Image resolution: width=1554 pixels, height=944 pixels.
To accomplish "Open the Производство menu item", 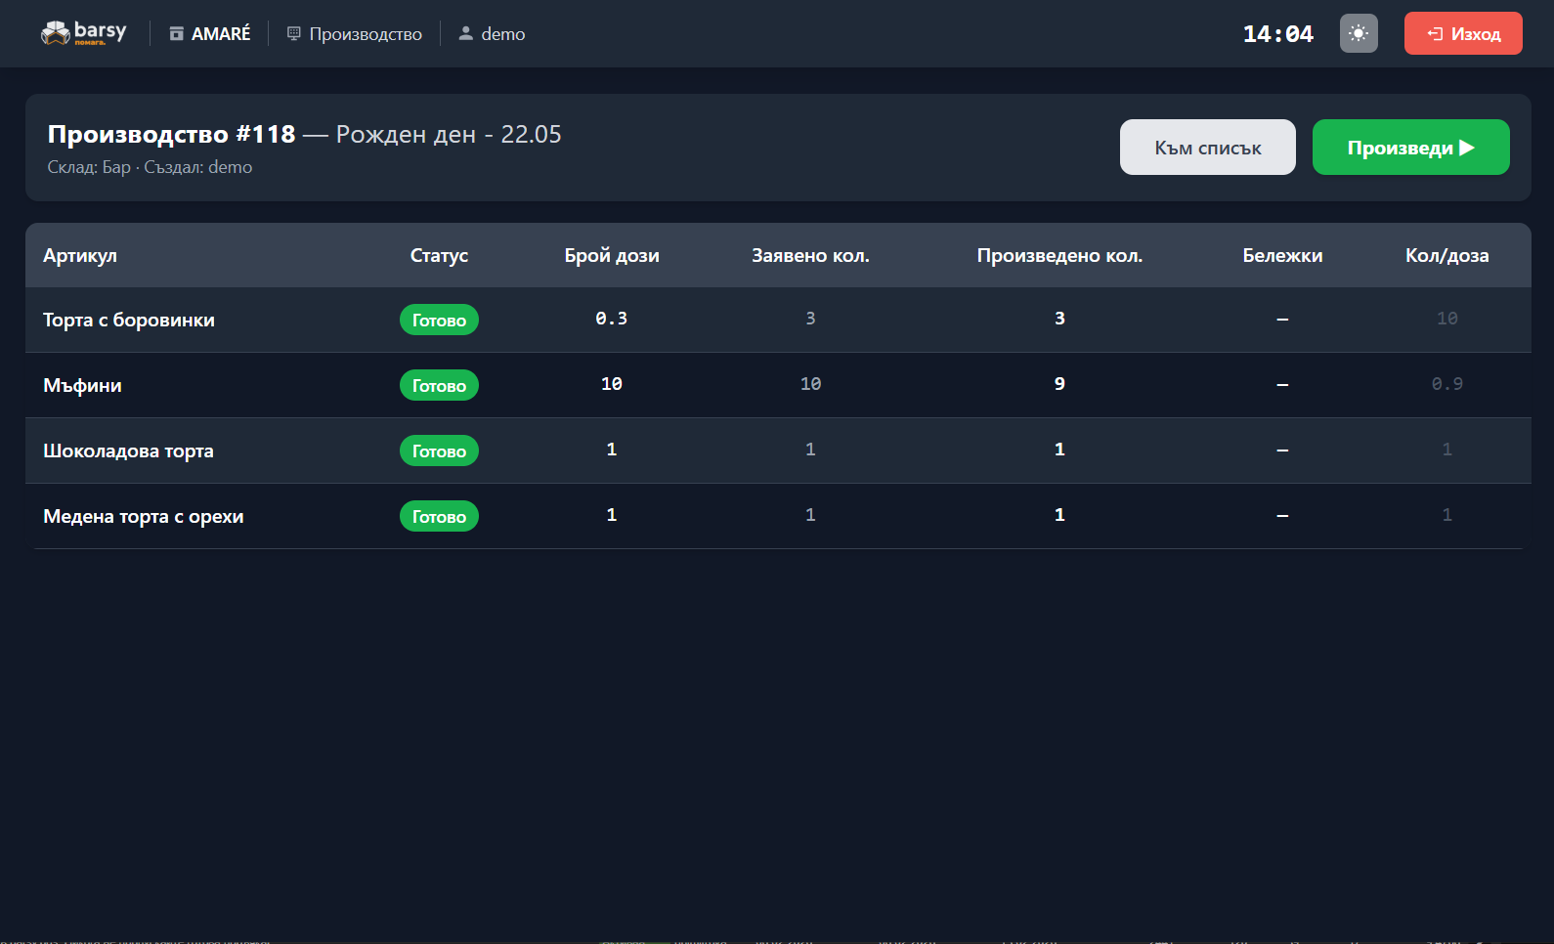I will point(354,34).
